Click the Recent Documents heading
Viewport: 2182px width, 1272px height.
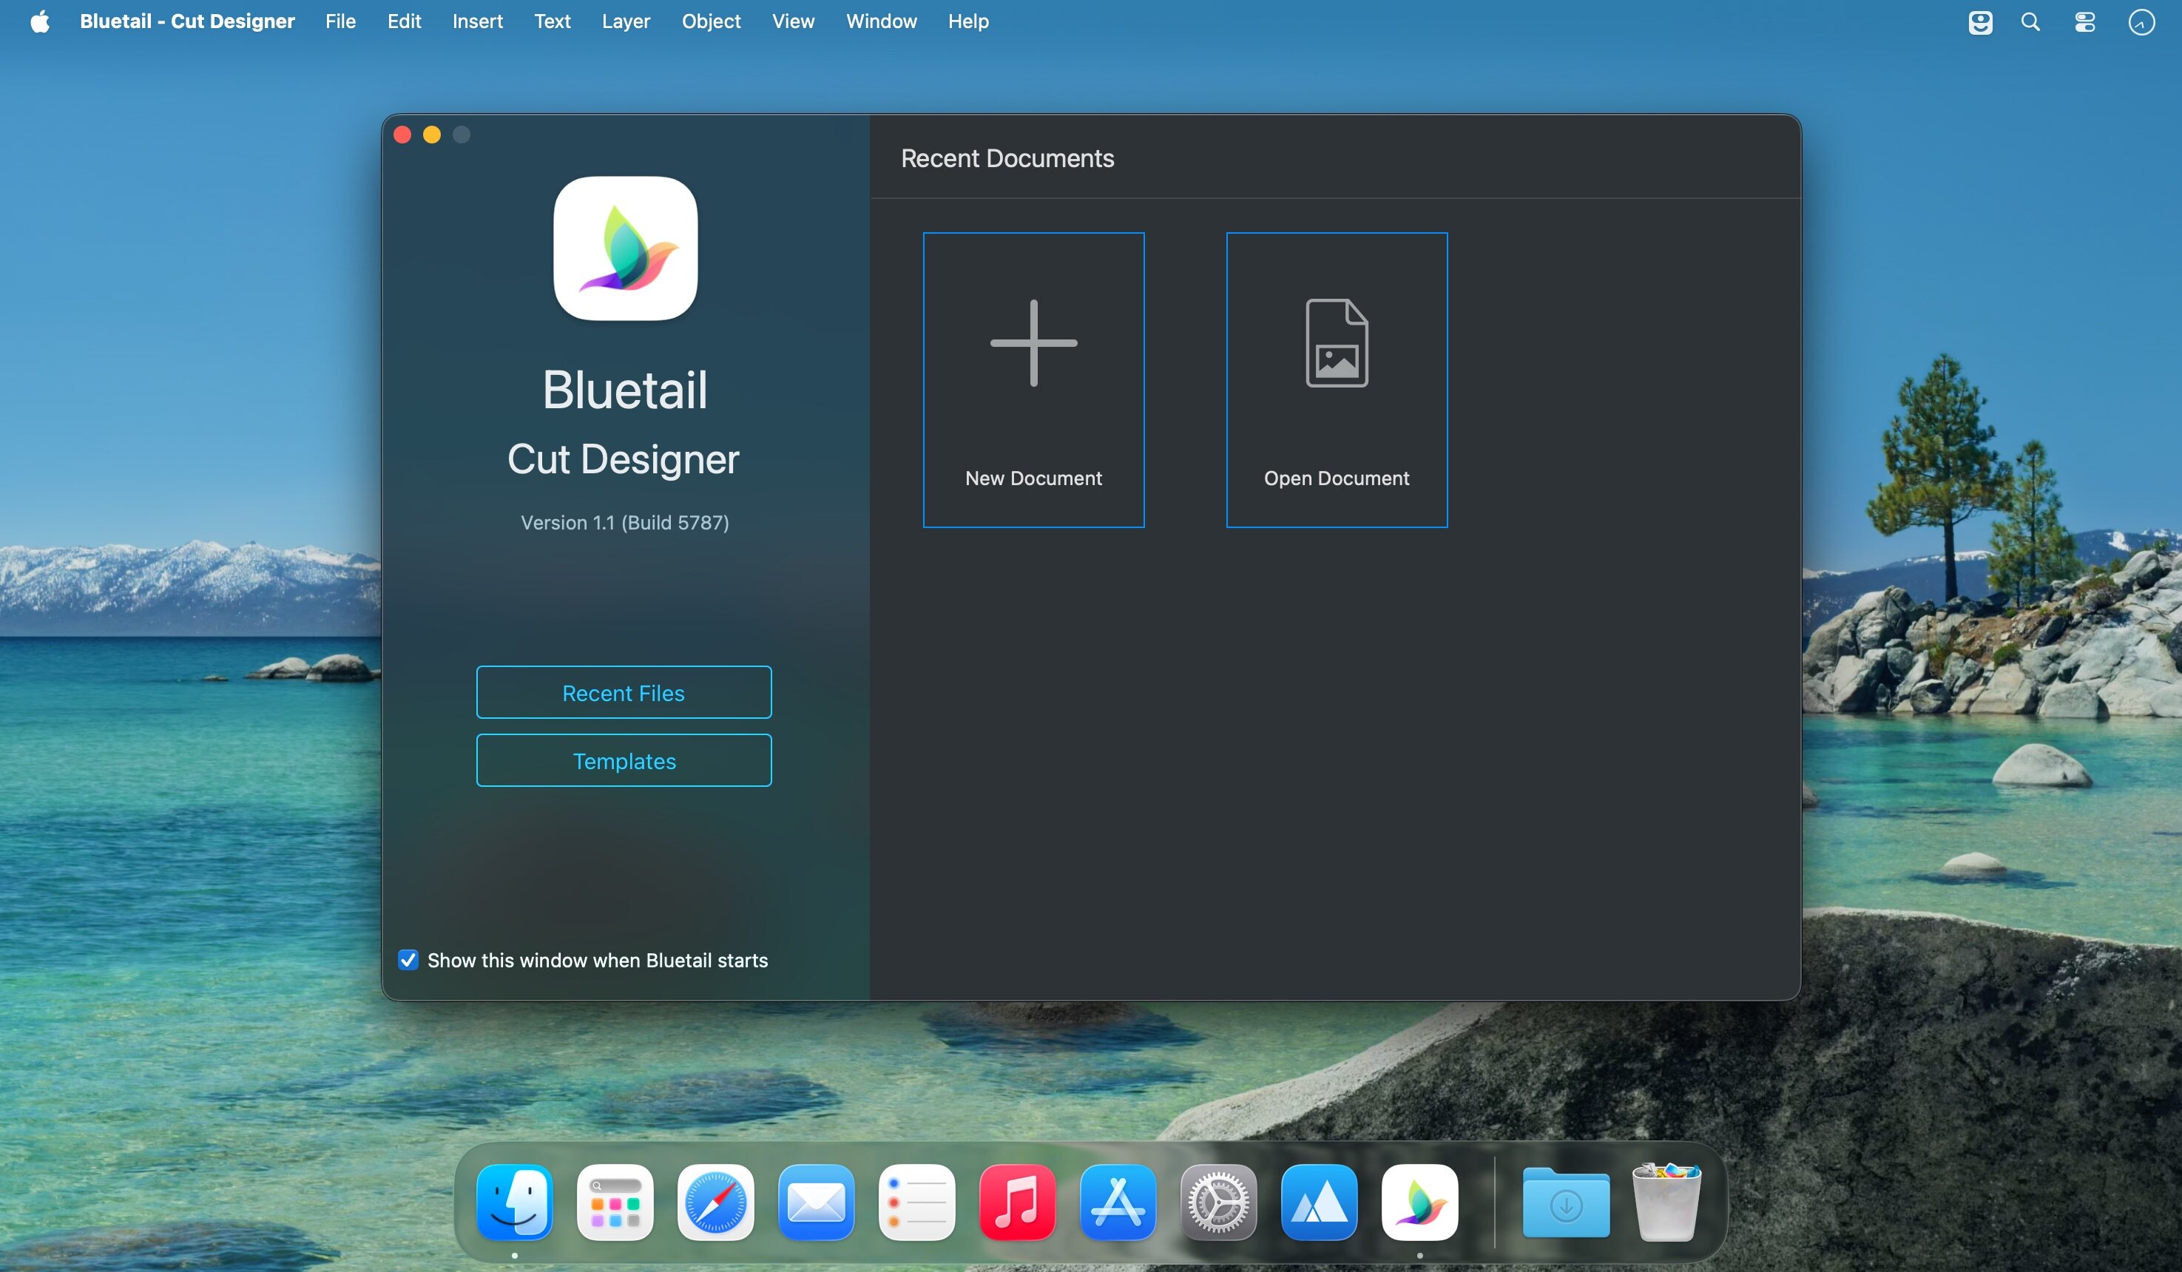point(1007,158)
